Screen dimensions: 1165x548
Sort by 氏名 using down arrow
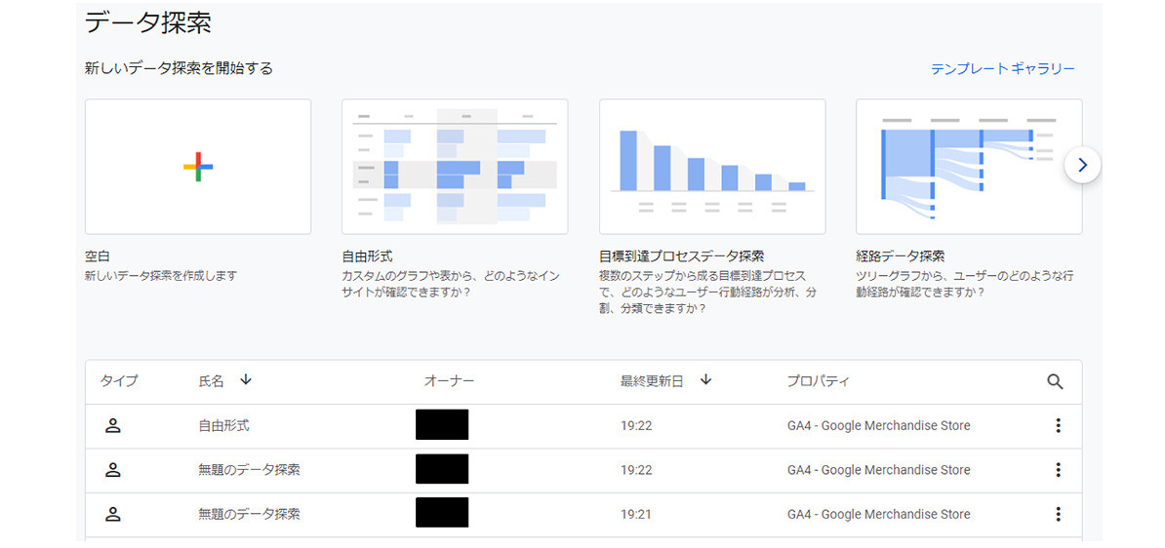point(246,380)
